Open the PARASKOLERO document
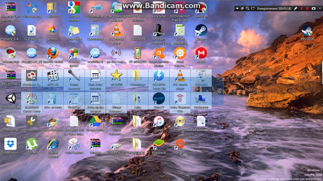The image size is (323, 181). pyautogui.click(x=201, y=121)
